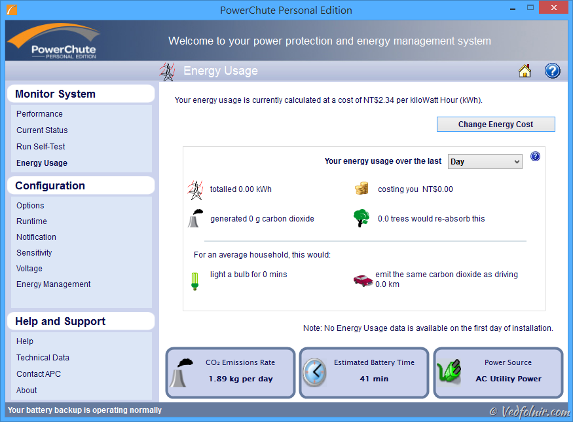Click the Estimated Battery Time clock icon
This screenshot has width=573, height=422.
pos(314,372)
